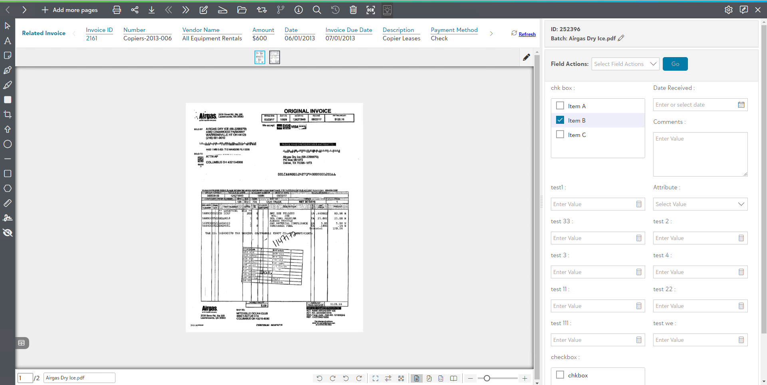Click the share icon in toolbar
Viewport: 767px width, 385px height.
click(x=135, y=10)
